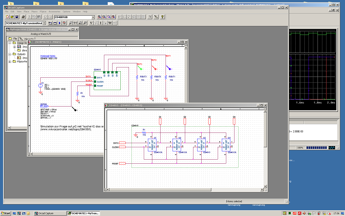The width and height of the screenshot is (345, 216).
Task: Select the Zoom to area tool
Action: (x=109, y=17)
